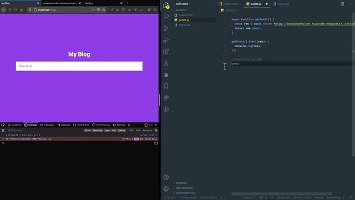The width and height of the screenshot is (355, 200).
Task: Switch to the Inspector devtools tab
Action: coord(14,125)
